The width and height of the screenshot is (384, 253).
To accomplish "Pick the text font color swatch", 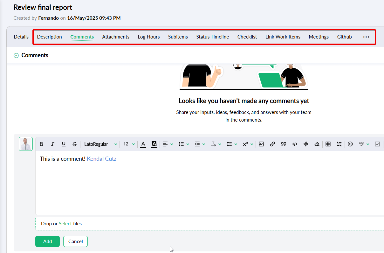I will coord(143,144).
